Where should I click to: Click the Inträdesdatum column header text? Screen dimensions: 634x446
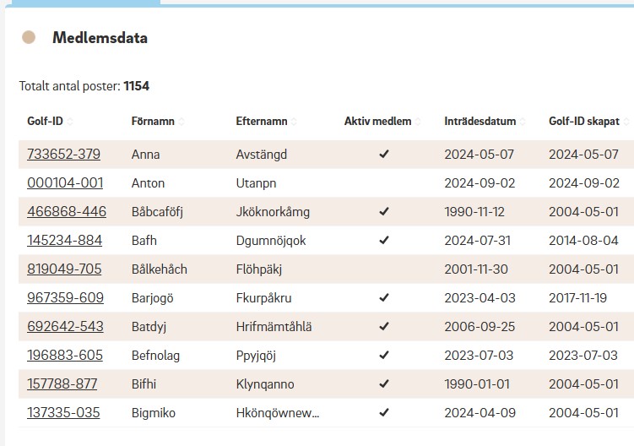[480, 122]
